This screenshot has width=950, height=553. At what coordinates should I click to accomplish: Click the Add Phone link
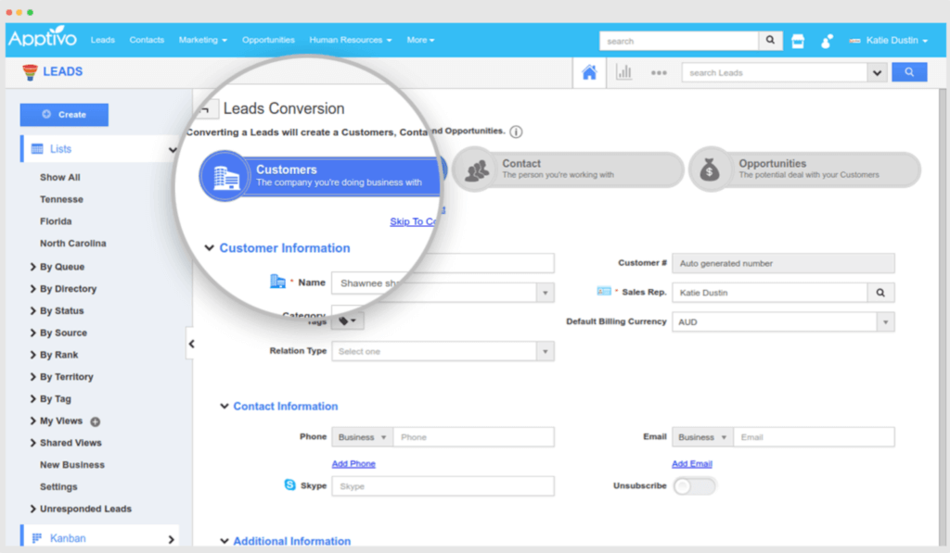point(353,463)
